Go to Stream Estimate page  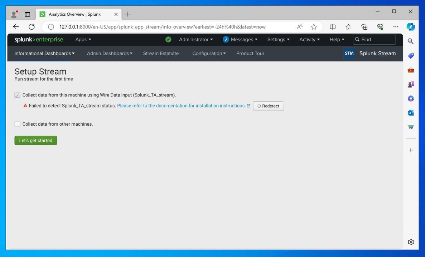click(x=161, y=53)
